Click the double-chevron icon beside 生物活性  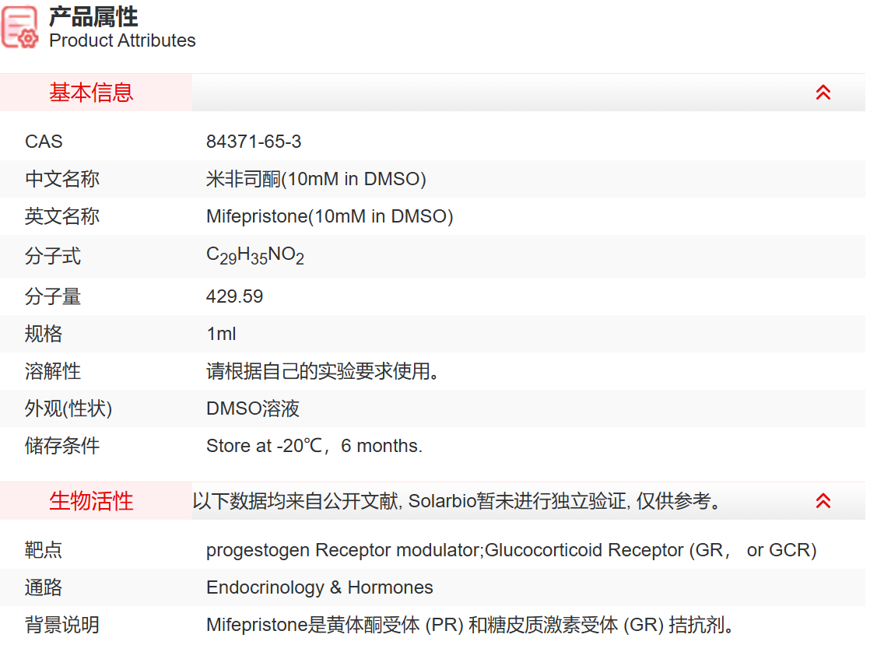823,501
